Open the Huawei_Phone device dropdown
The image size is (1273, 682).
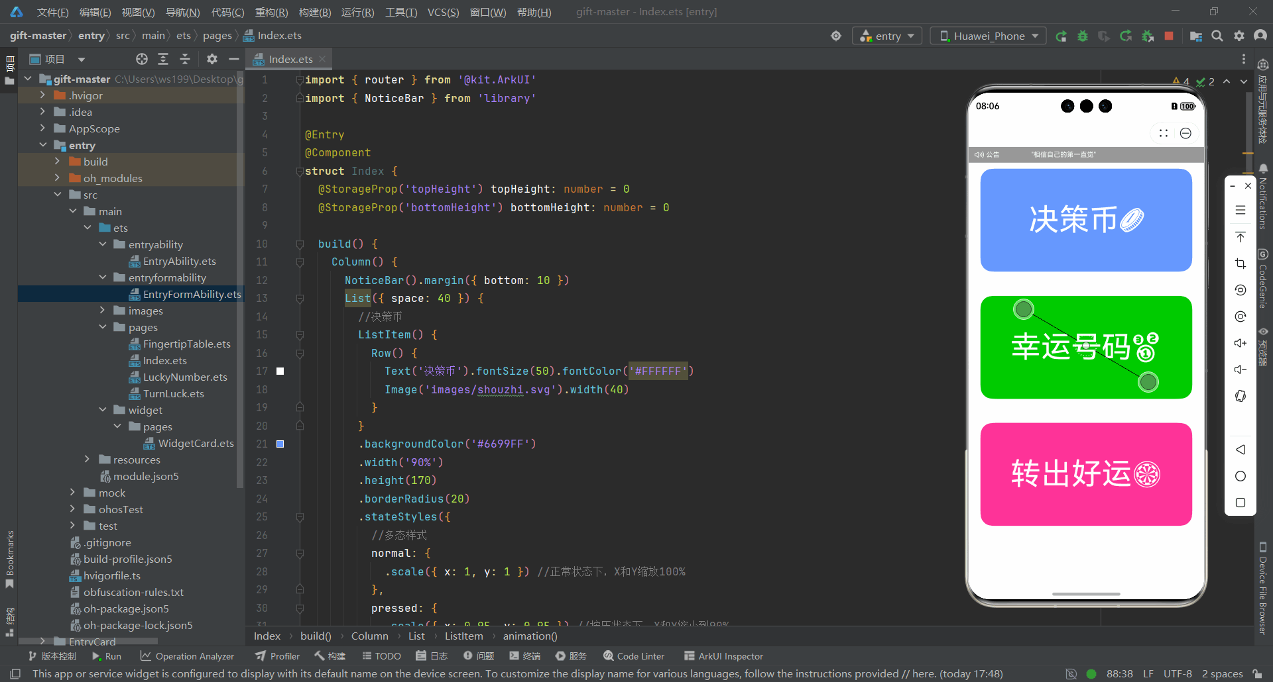[988, 36]
